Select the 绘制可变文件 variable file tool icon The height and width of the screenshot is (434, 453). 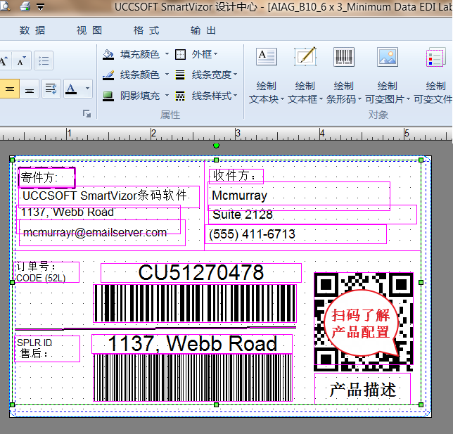pyautogui.click(x=435, y=57)
